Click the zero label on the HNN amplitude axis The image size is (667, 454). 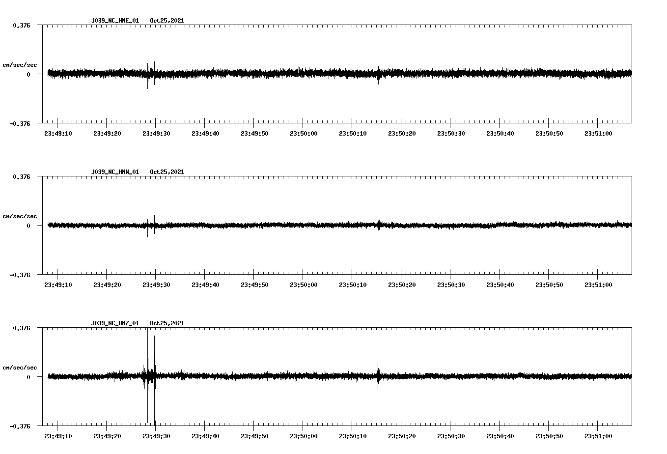(28, 226)
